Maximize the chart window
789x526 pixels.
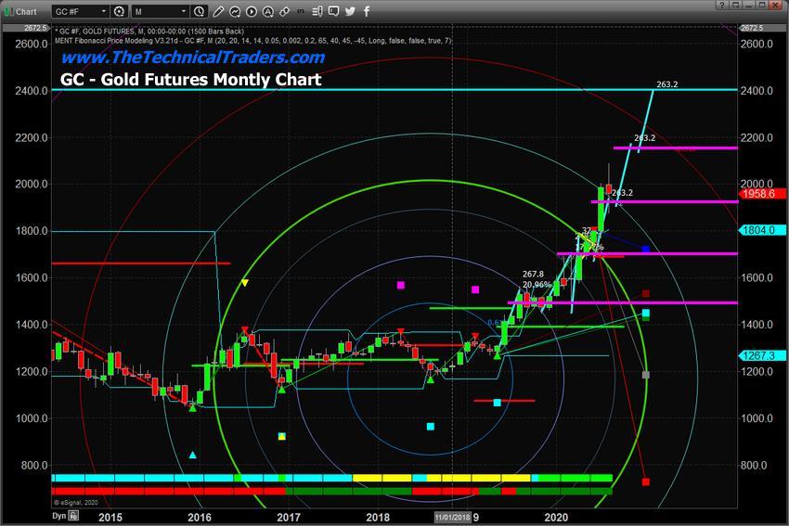coord(763,5)
